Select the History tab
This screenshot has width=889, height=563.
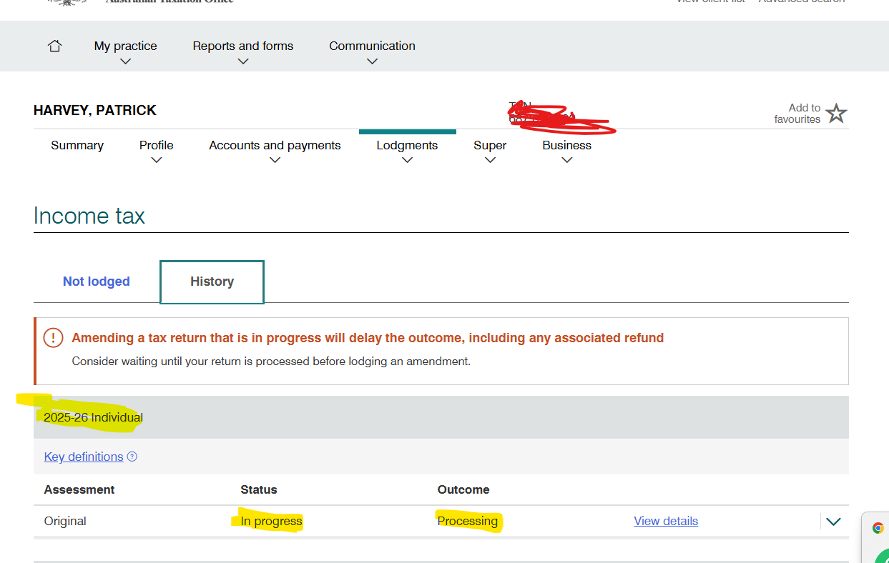(x=212, y=281)
